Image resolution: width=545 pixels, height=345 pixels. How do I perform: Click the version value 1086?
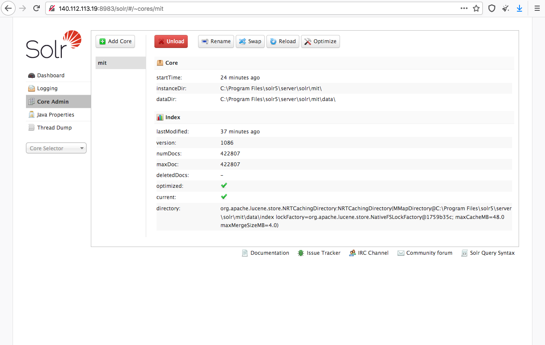click(227, 142)
